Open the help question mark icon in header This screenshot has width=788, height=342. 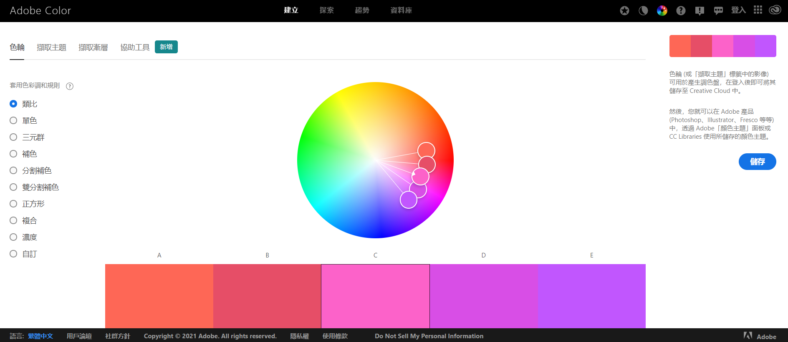pyautogui.click(x=681, y=10)
